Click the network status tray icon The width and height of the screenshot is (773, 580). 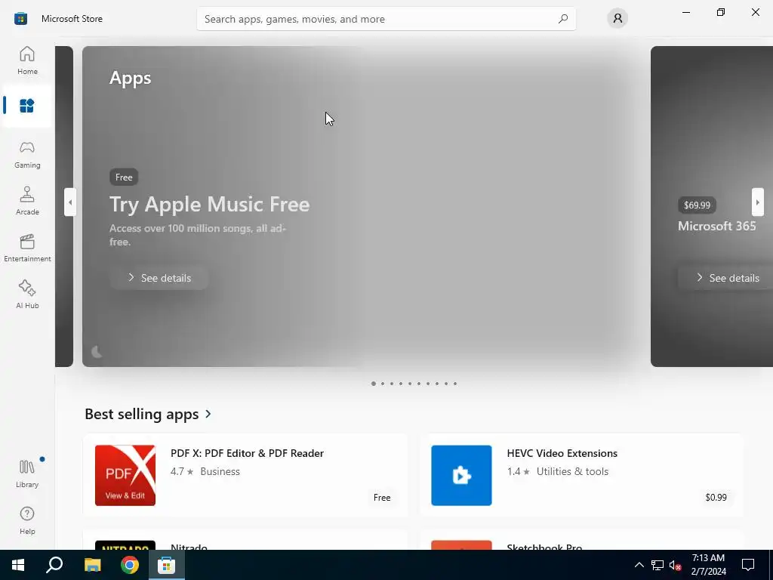coord(658,565)
